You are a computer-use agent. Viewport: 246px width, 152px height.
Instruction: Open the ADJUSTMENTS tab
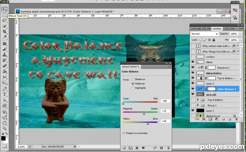(x=130, y=67)
